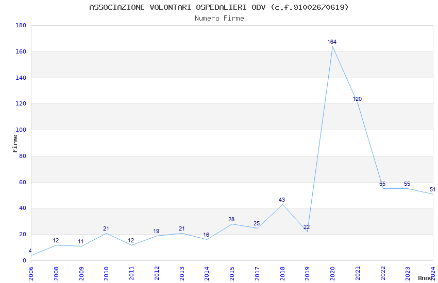Click the 120 data label for 2021
The height and width of the screenshot is (283, 438).
click(357, 99)
